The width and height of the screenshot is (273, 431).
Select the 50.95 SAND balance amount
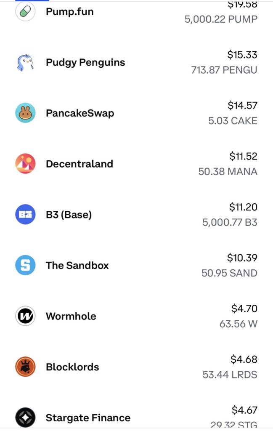click(x=229, y=273)
